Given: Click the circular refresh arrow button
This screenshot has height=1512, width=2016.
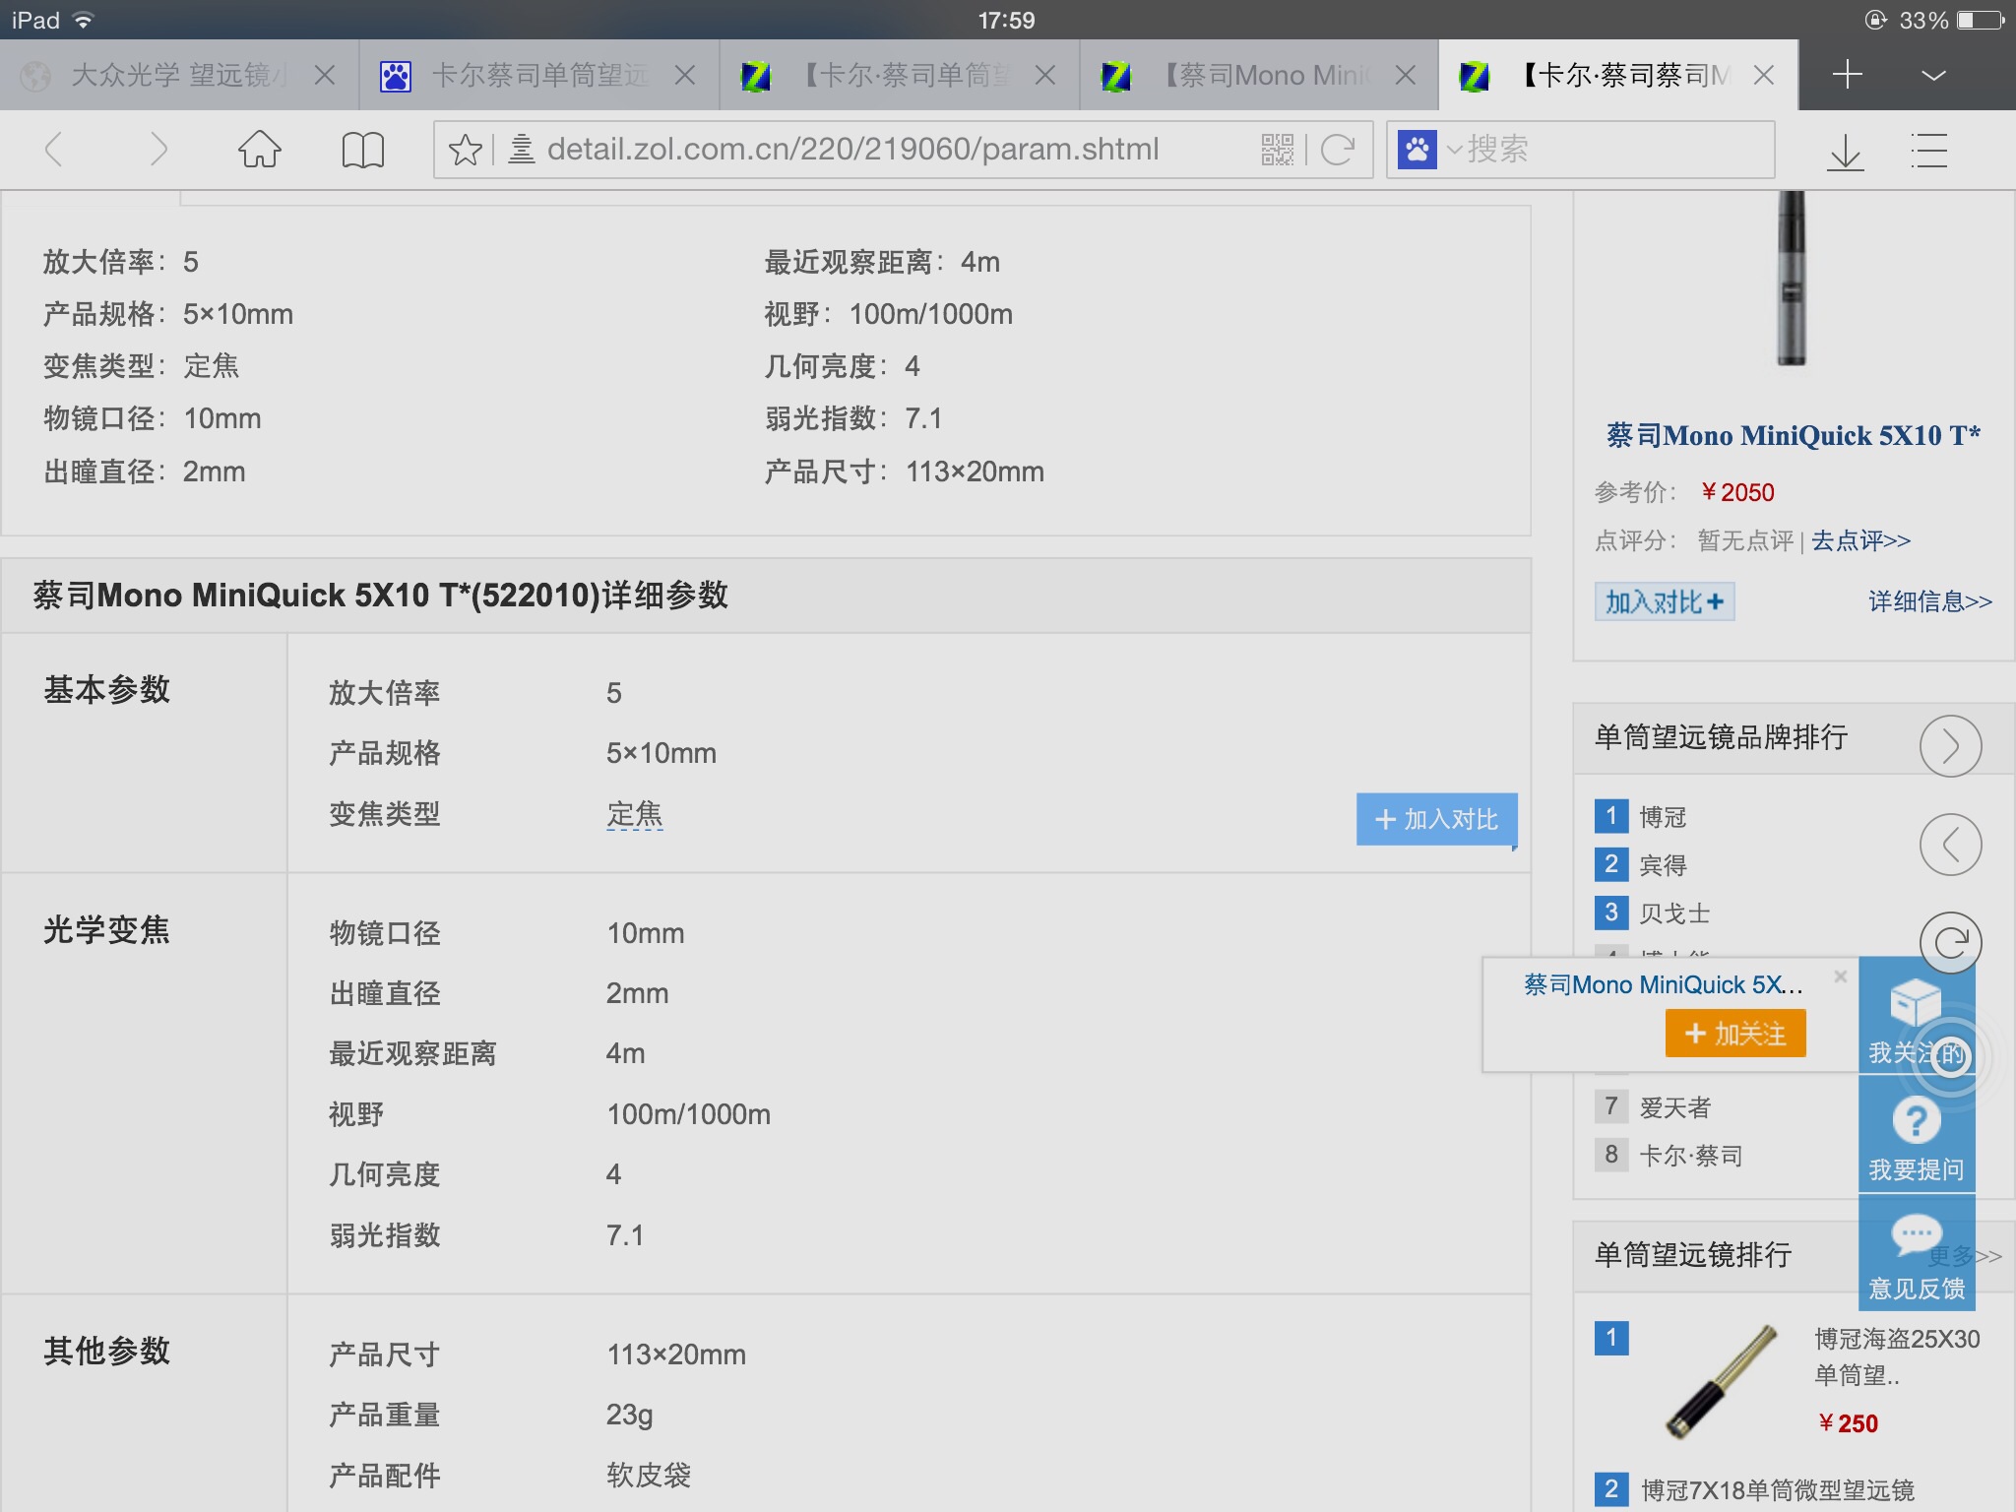Looking at the screenshot, I should tap(1950, 943).
